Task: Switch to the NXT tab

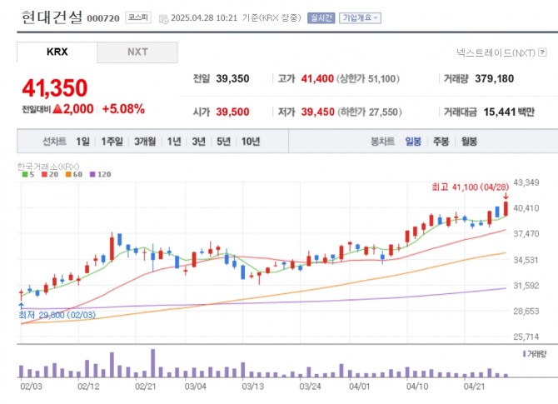Action: pos(137,52)
